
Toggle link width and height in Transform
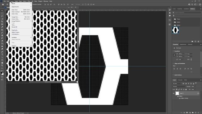(174, 55)
